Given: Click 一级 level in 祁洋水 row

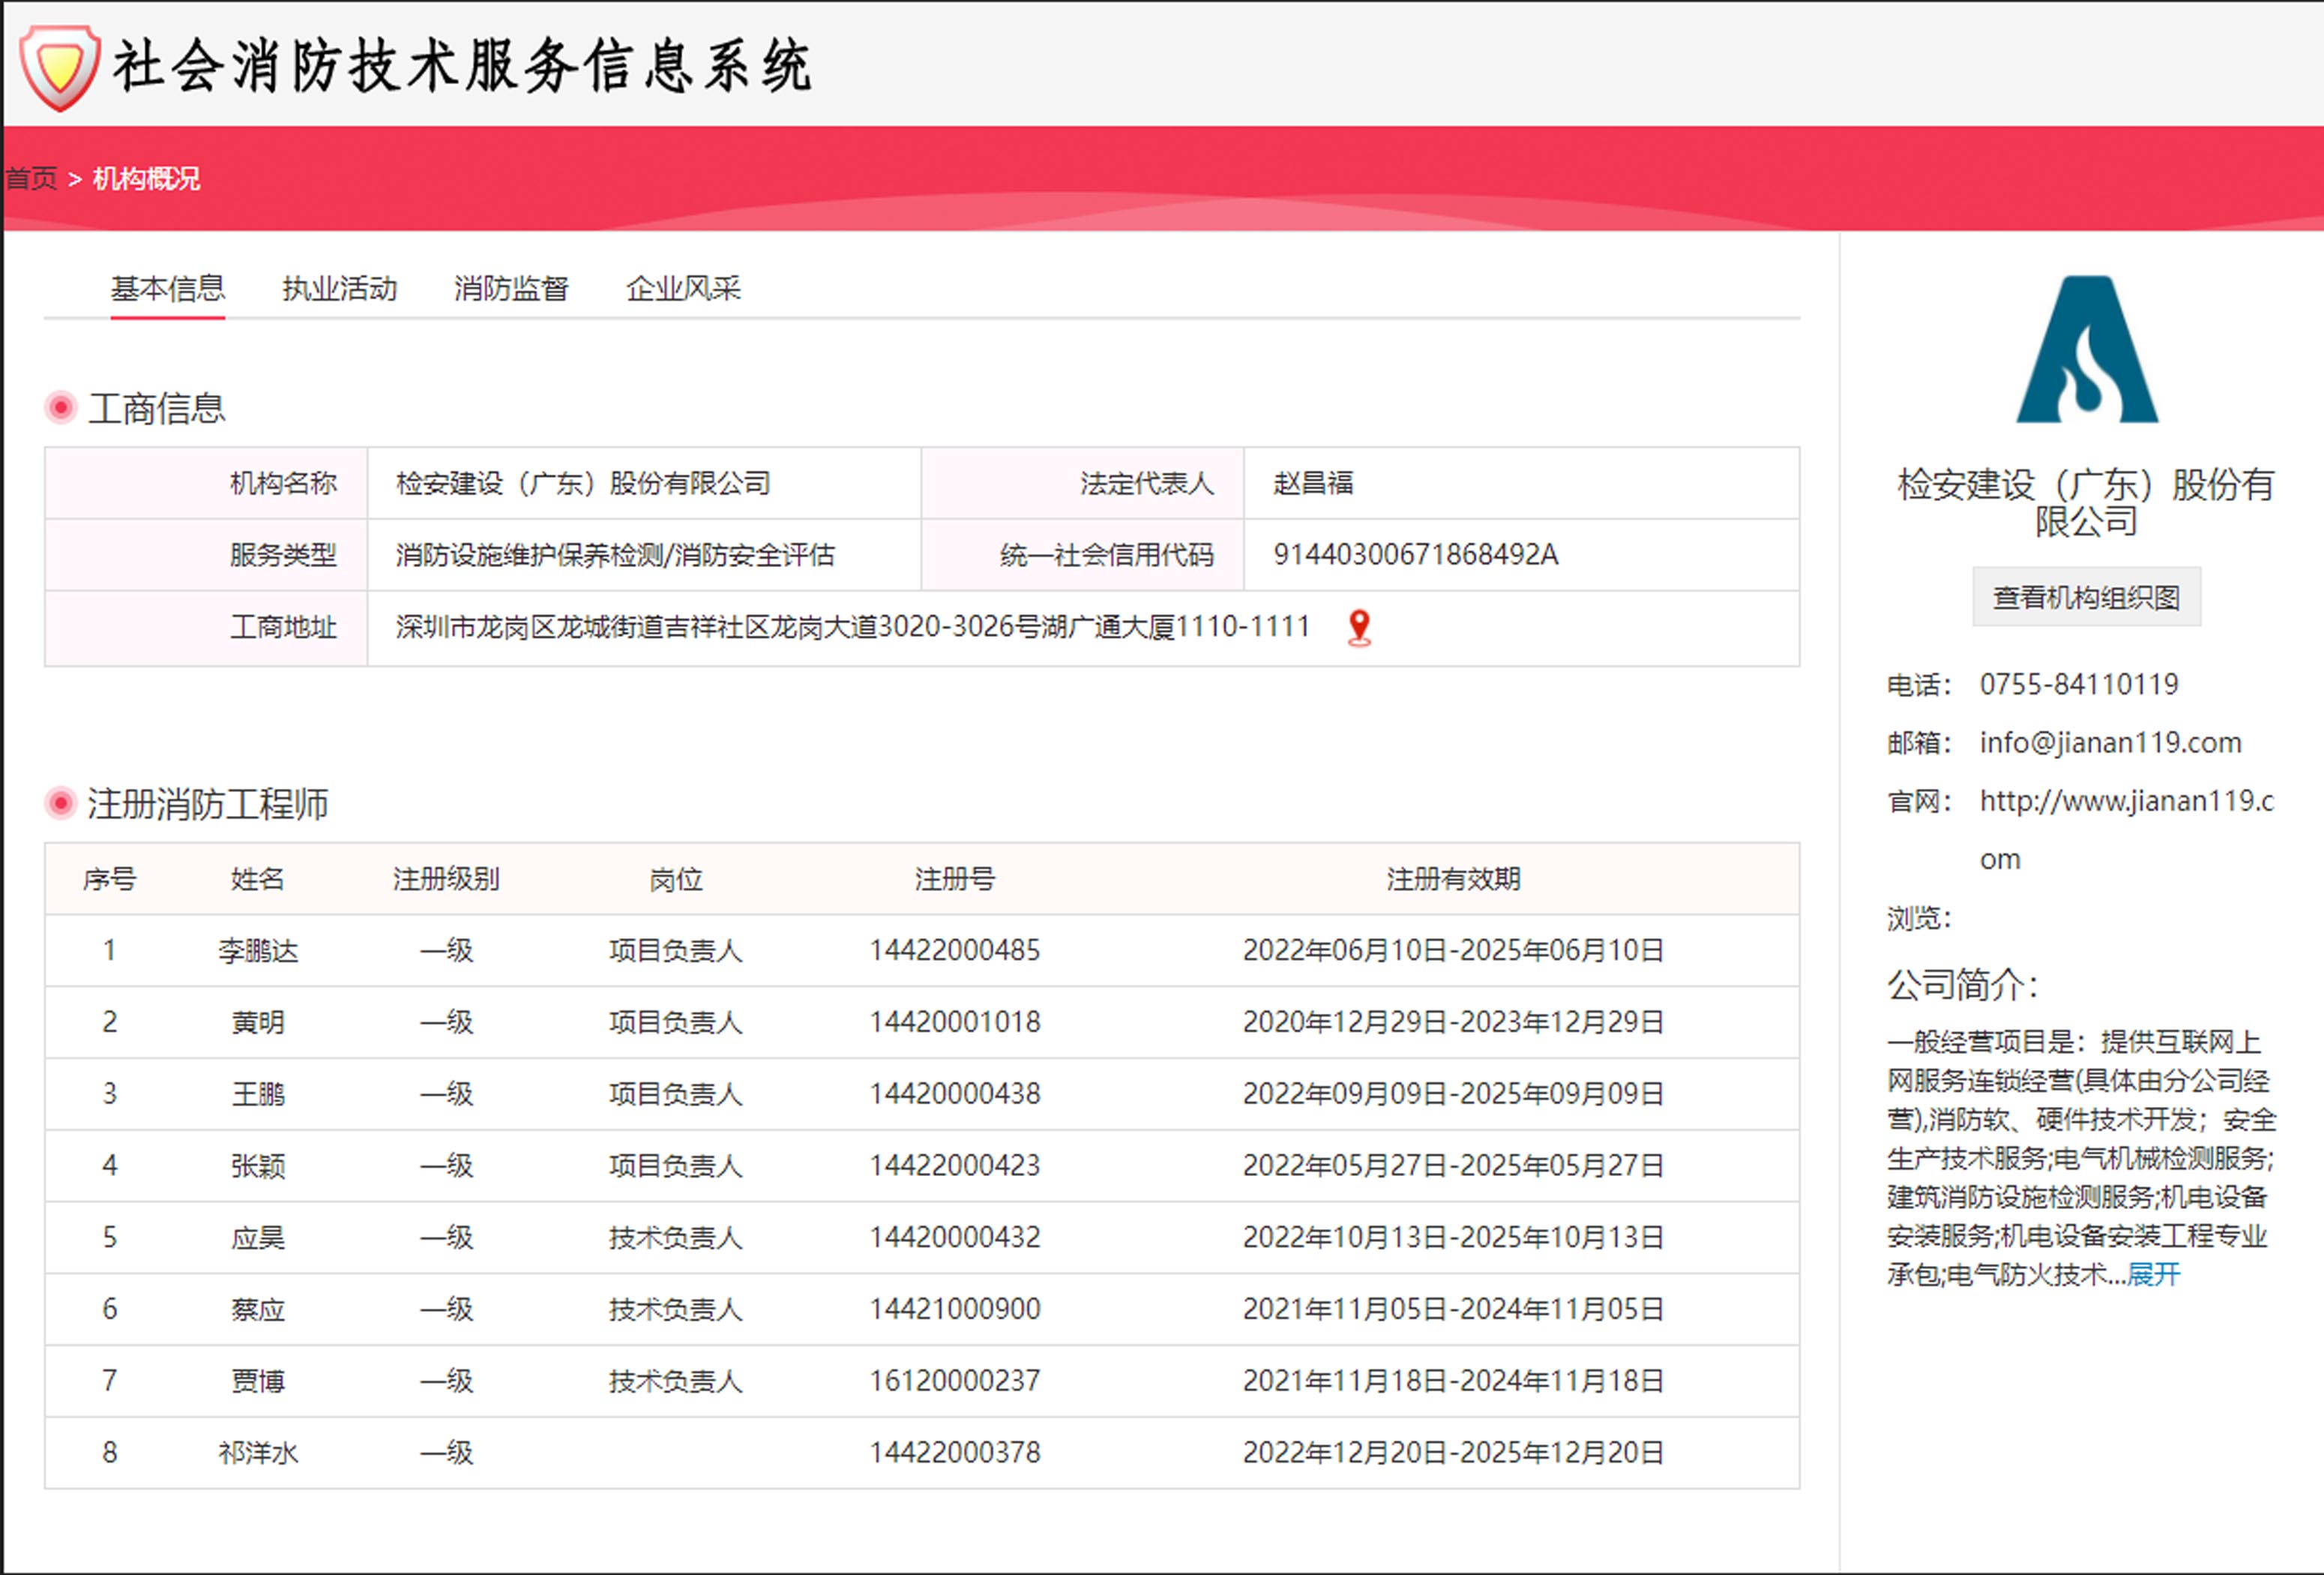Looking at the screenshot, I should click(446, 1453).
